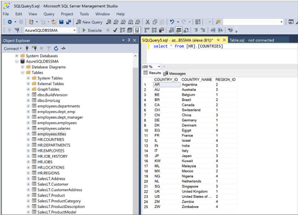Toggle the Results to Grid button

(178, 30)
